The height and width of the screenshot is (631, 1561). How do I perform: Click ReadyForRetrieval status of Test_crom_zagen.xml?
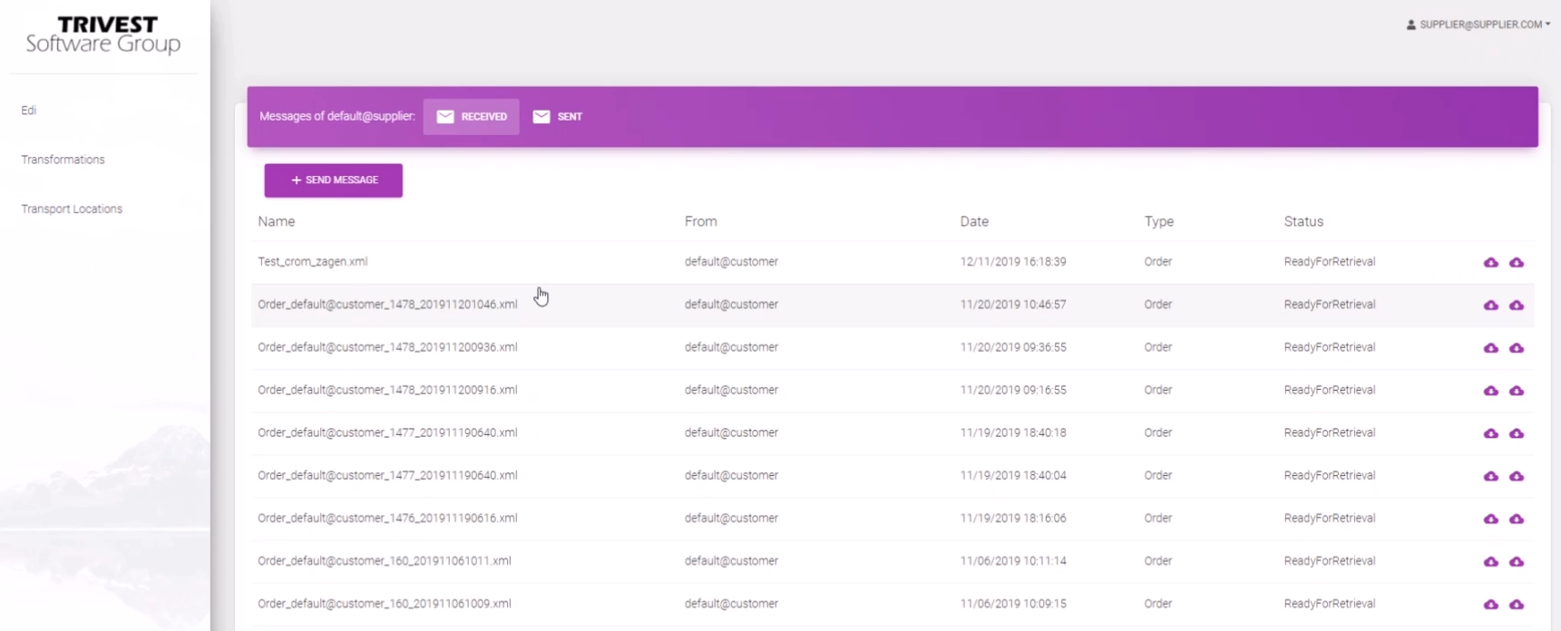(1330, 261)
